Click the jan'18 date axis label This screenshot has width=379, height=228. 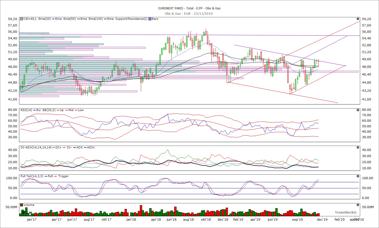(x=131, y=219)
